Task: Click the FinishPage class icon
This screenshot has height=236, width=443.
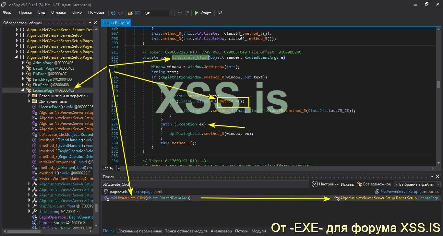Action: coord(28,79)
